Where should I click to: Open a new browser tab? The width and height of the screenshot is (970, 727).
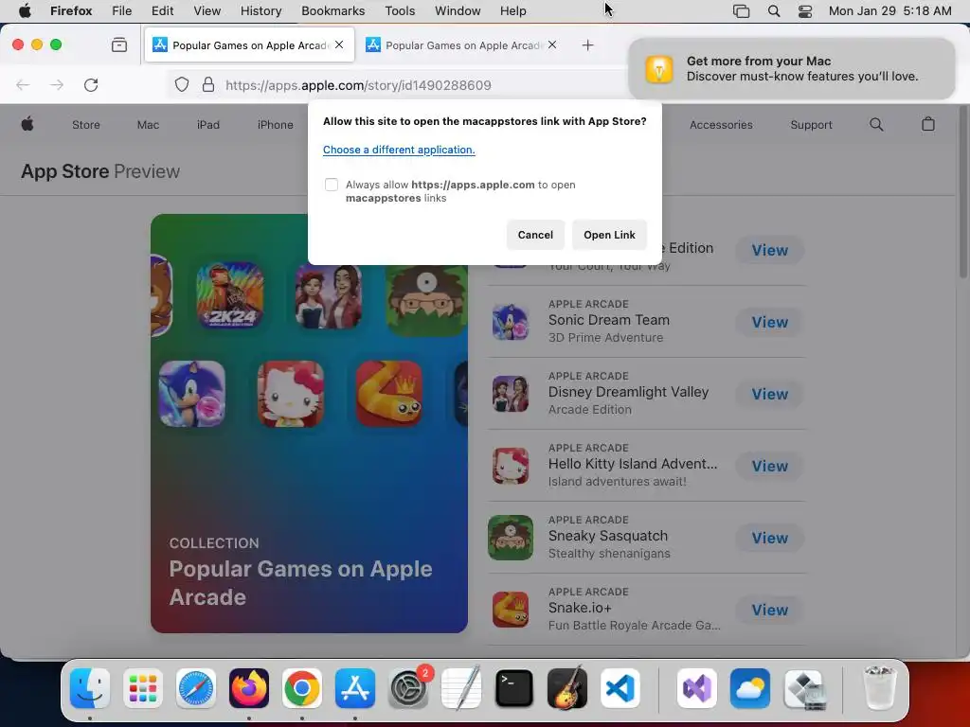point(587,45)
